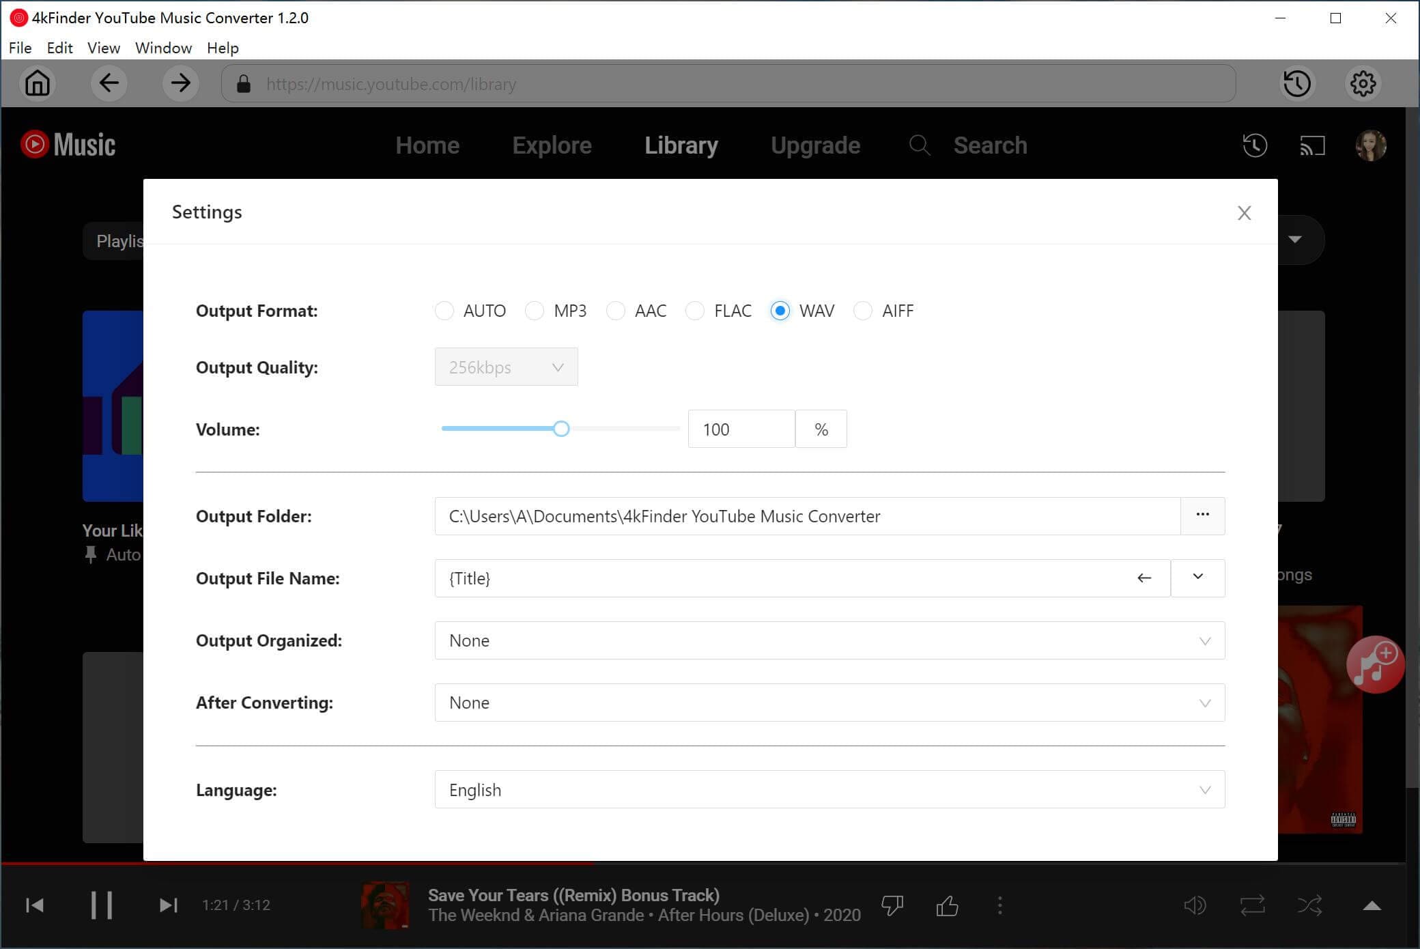Viewport: 1420px width, 949px height.
Task: Click the cast icon in YouTube Music header
Action: 1314,146
